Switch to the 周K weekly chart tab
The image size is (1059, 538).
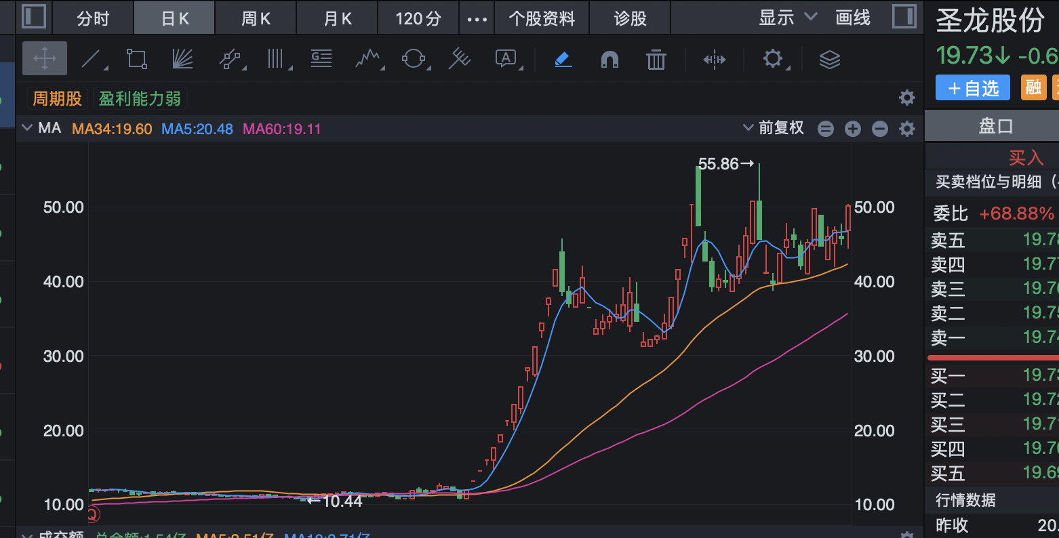pyautogui.click(x=255, y=18)
